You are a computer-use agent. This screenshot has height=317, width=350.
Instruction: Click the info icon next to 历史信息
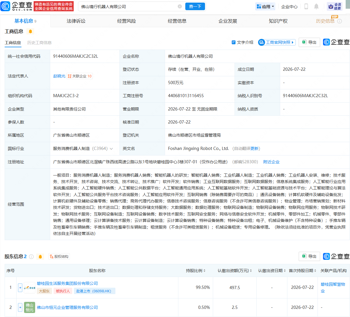click(340, 21)
